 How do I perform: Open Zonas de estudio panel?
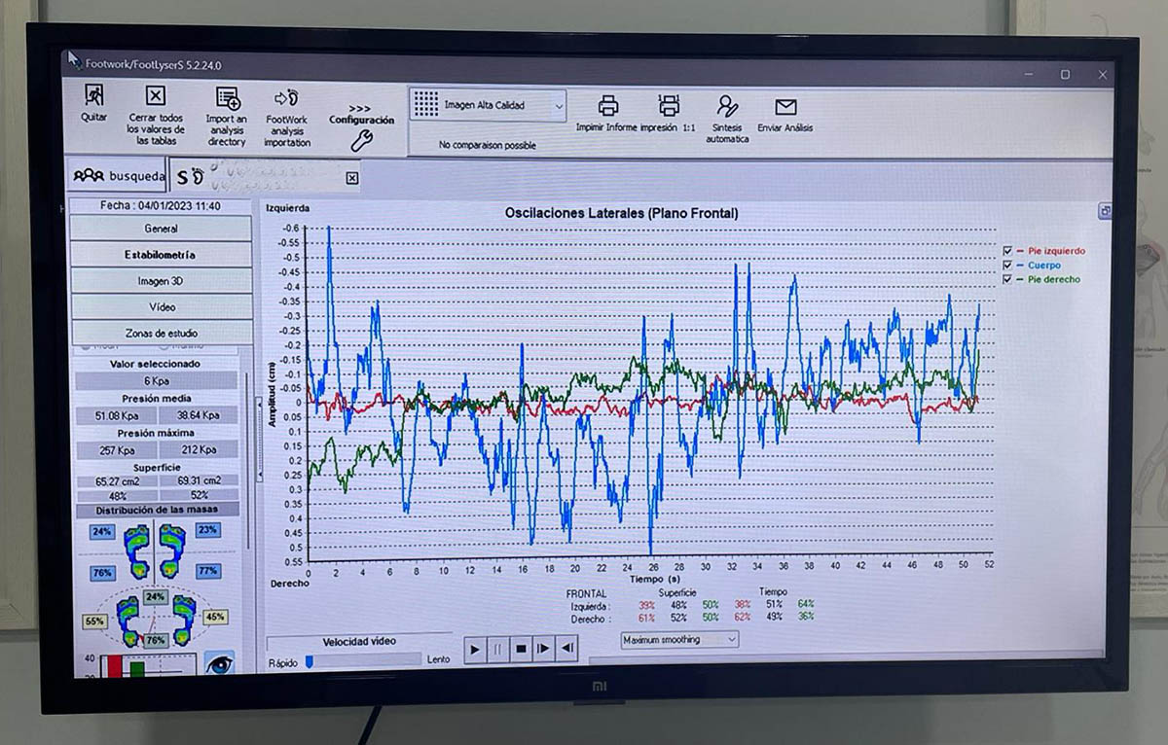coord(161,333)
